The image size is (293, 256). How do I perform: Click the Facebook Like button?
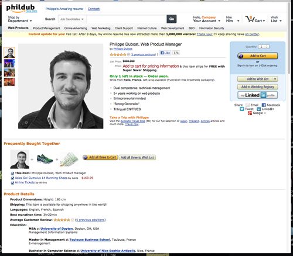[x=165, y=53]
